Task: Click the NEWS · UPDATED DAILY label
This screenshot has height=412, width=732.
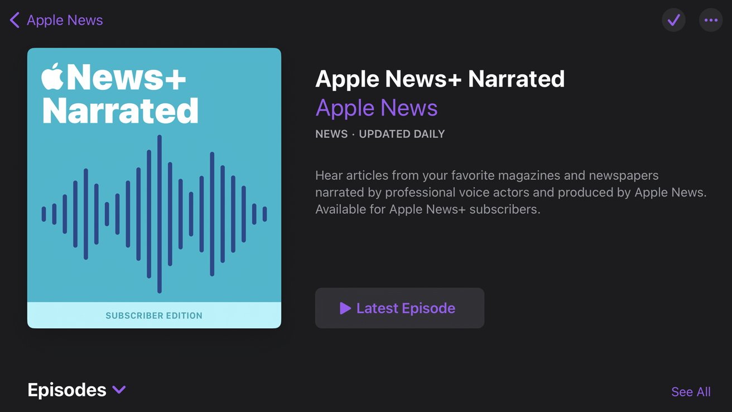Action: pyautogui.click(x=380, y=134)
